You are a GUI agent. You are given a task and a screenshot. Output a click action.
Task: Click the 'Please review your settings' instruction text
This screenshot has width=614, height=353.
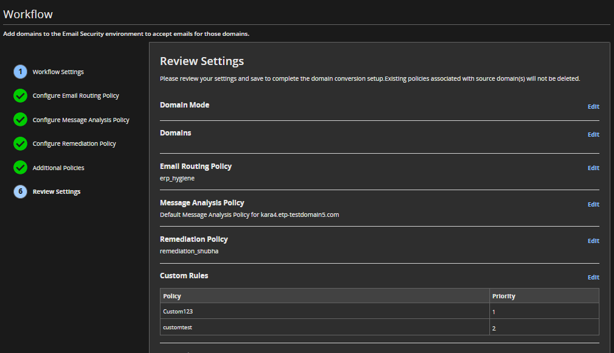pos(370,78)
